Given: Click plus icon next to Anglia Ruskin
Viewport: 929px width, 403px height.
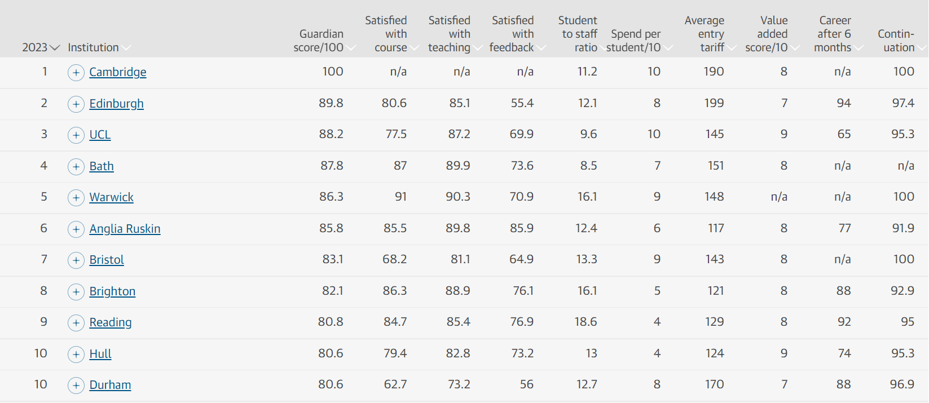Looking at the screenshot, I should click(x=76, y=229).
